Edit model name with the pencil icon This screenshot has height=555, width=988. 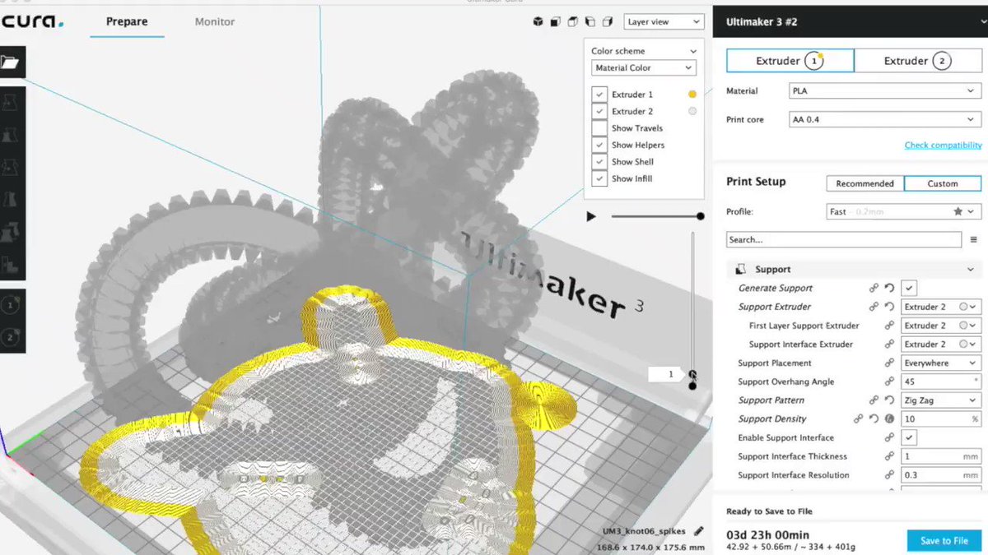(699, 531)
